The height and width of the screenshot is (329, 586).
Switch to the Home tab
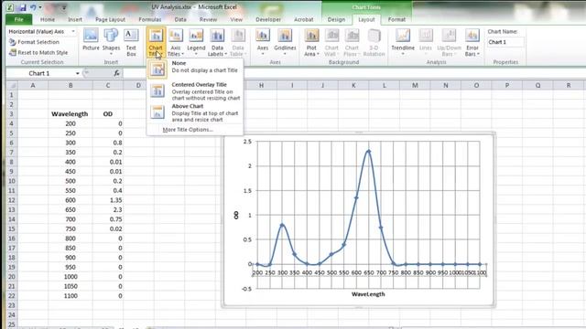[48, 19]
